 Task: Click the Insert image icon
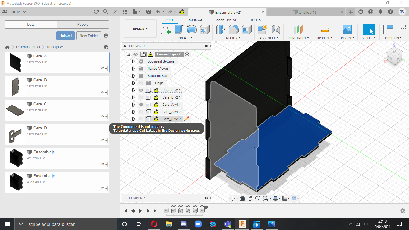coord(347,29)
